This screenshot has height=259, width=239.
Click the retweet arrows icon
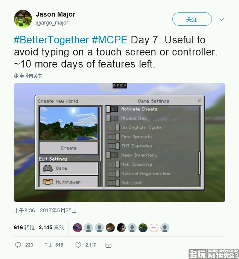pos(48,245)
